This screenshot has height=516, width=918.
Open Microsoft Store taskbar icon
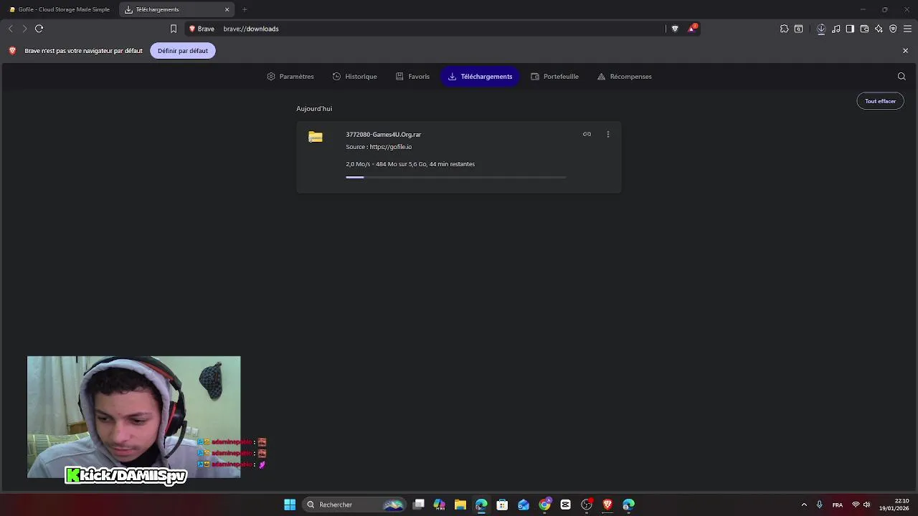pyautogui.click(x=502, y=505)
